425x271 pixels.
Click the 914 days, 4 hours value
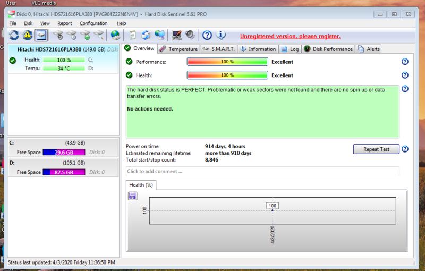[x=225, y=146]
